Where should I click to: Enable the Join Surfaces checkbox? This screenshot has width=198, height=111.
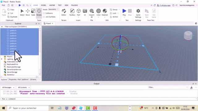pyautogui.click(x=44, y=17)
